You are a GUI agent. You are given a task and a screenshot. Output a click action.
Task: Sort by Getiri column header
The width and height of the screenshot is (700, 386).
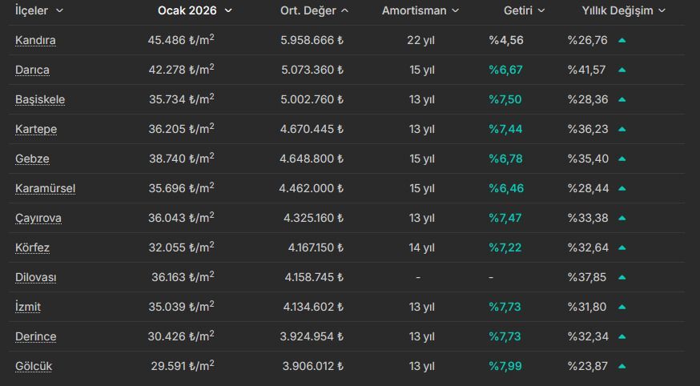click(524, 10)
